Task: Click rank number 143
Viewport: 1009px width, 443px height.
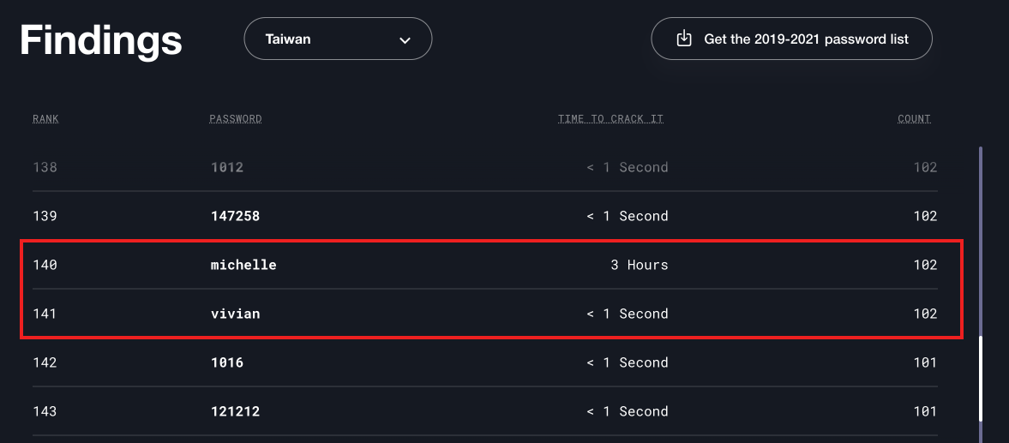Action: coord(45,411)
